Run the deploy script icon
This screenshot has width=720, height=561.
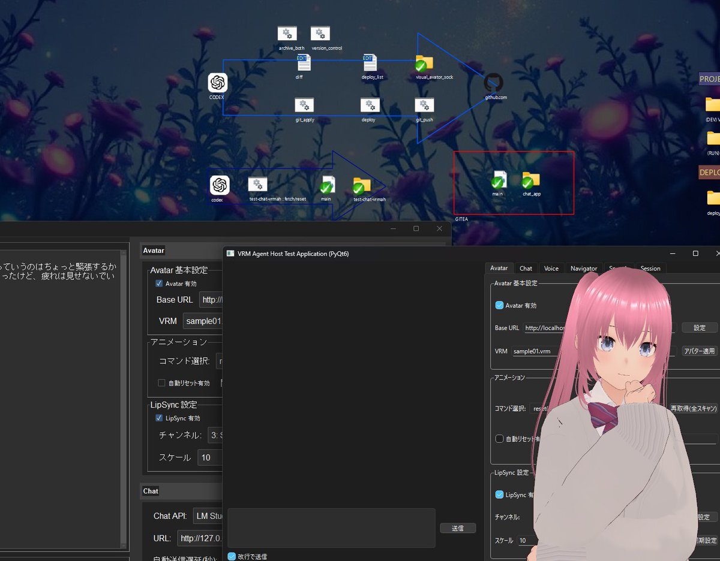click(x=370, y=105)
